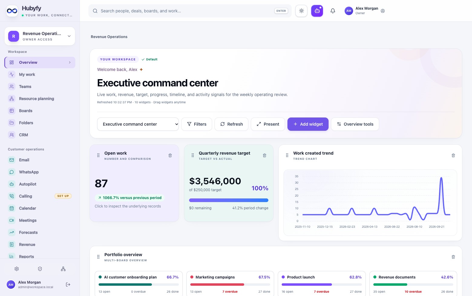472x296 pixels.
Task: Open Teams section
Action: [x=40, y=87]
